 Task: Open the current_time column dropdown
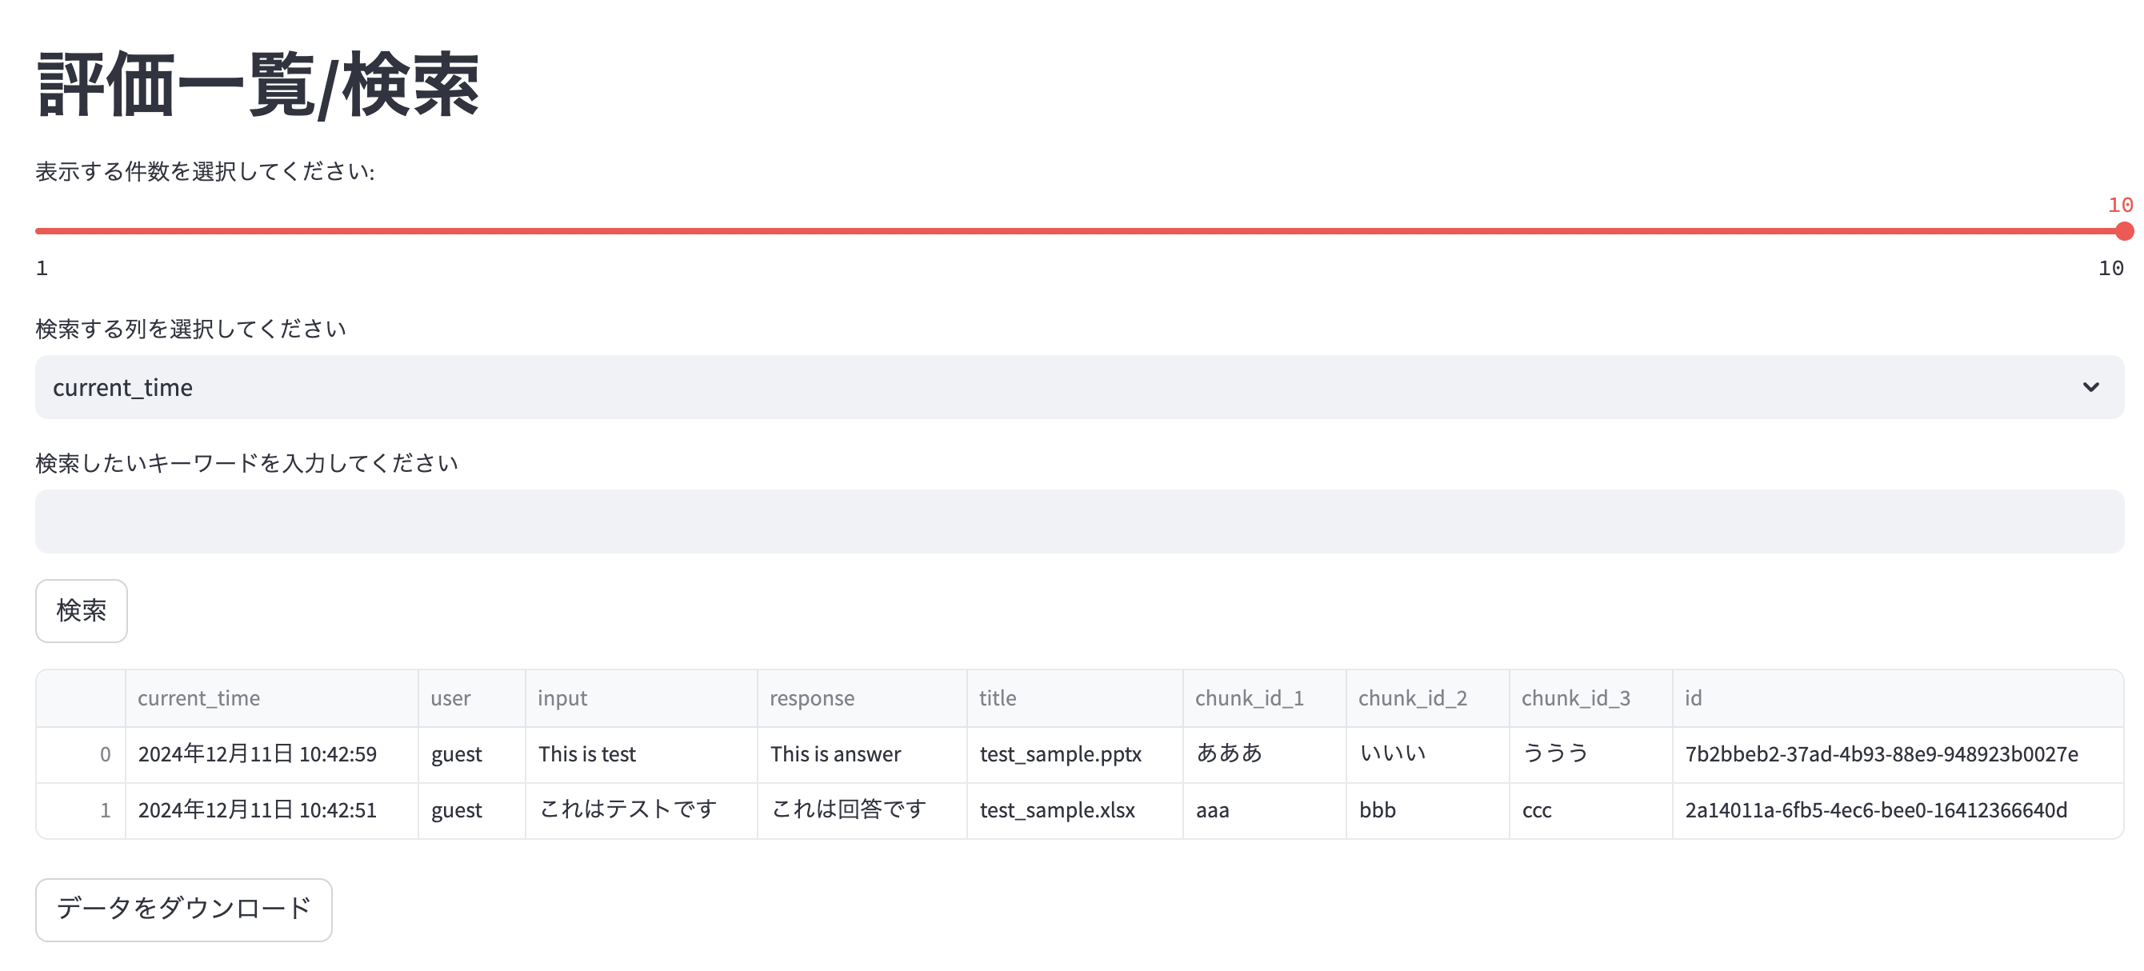[1078, 387]
